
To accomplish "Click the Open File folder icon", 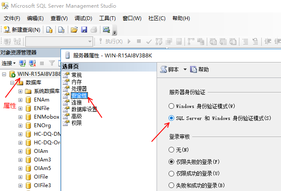I will tap(74, 30).
